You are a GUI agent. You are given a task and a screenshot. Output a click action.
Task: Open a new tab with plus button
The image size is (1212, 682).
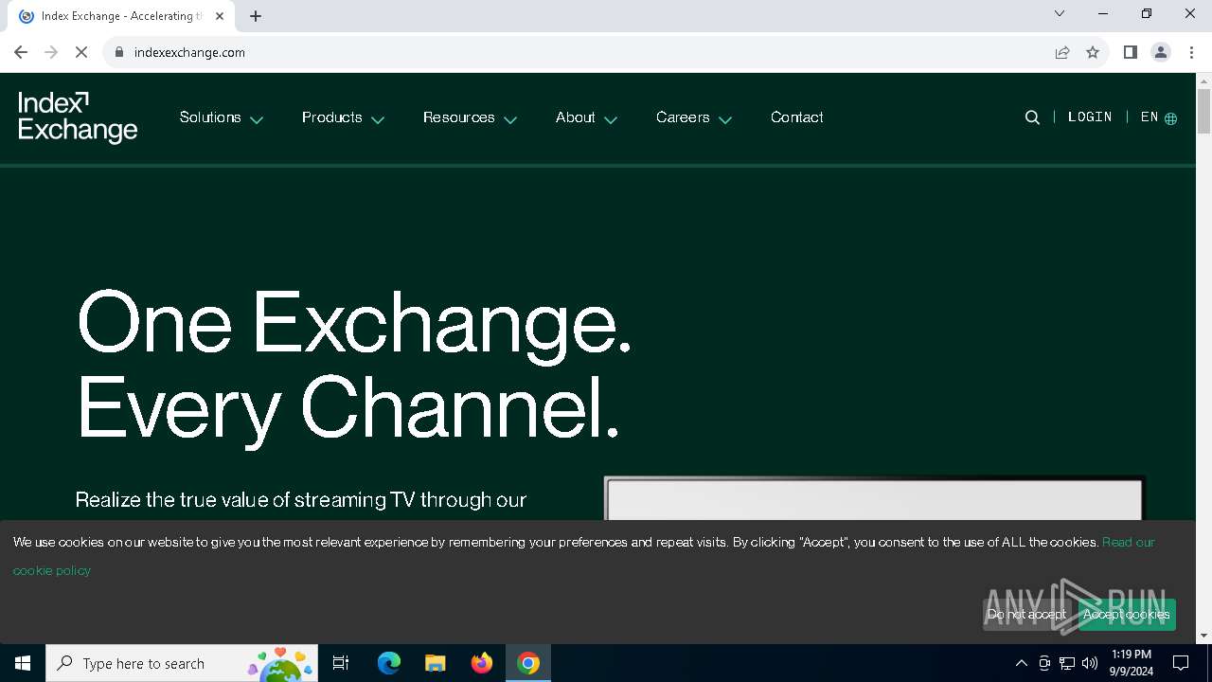tap(256, 16)
